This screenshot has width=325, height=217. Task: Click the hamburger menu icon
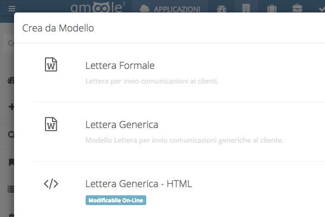[x=11, y=9]
